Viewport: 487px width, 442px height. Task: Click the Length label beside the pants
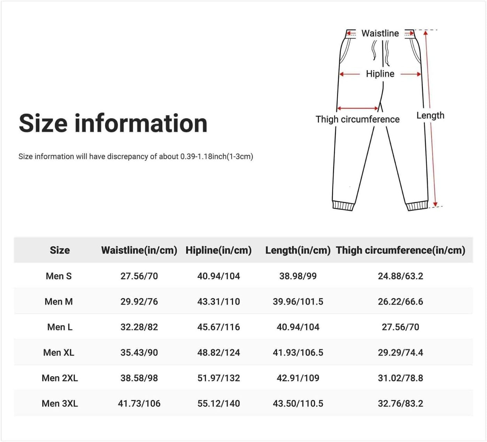coord(430,116)
